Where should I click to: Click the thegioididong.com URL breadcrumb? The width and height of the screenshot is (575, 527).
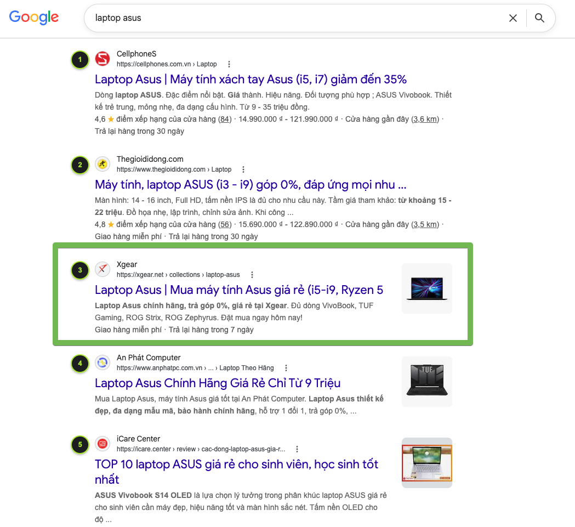pyautogui.click(x=174, y=169)
